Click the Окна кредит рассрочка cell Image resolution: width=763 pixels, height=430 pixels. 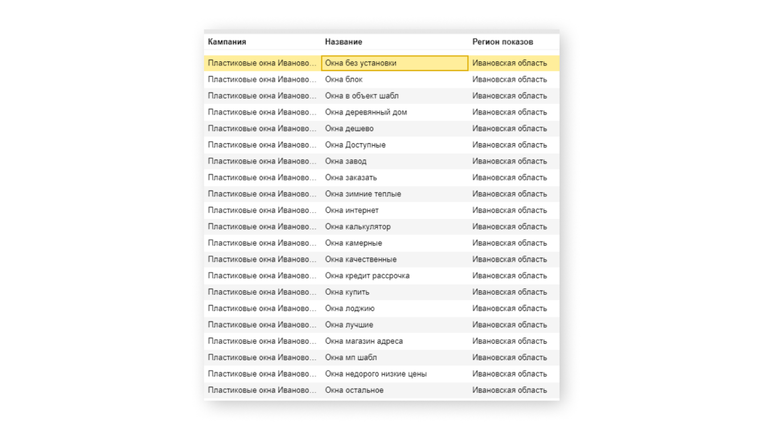tap(367, 276)
